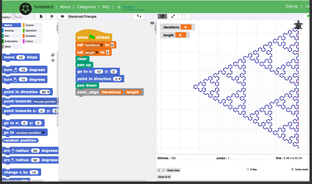Click the iterations variable watcher on stage

(x=178, y=27)
